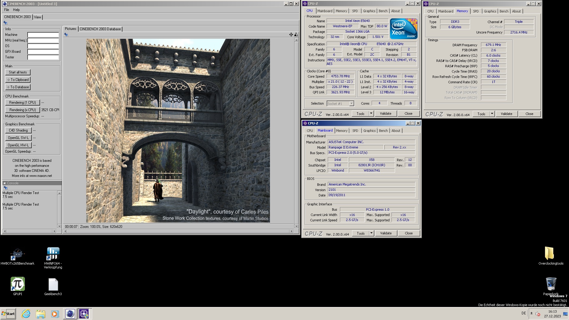Open HWiNFO64 shortcut on desktop

tap(53, 258)
